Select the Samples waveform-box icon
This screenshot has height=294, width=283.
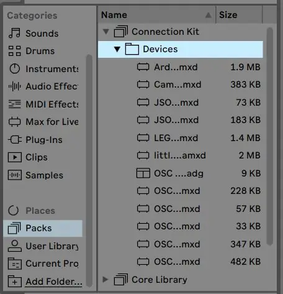[x=14, y=175]
